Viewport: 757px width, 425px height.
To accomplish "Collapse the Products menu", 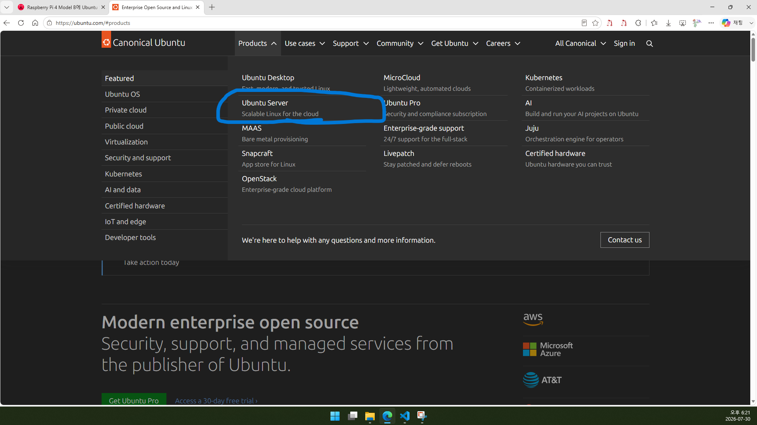I will click(x=258, y=43).
